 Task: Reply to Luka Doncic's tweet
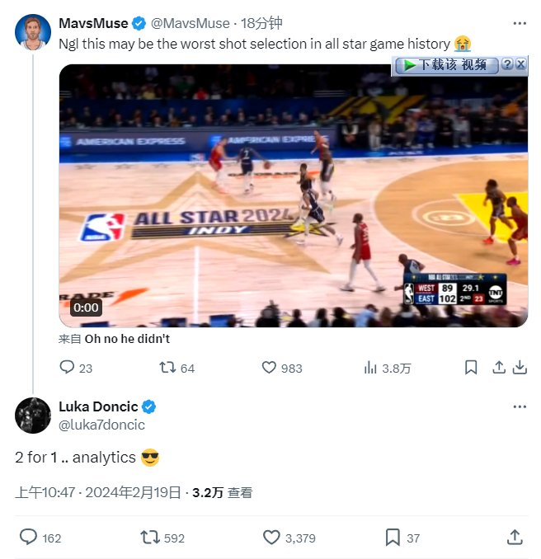(29, 538)
